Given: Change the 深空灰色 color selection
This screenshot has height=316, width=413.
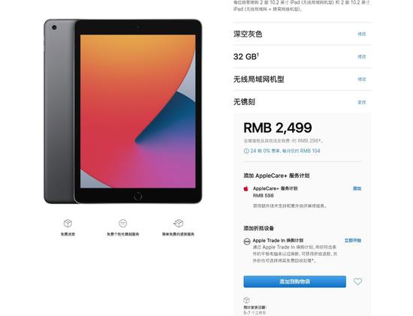Looking at the screenshot, I should 362,34.
